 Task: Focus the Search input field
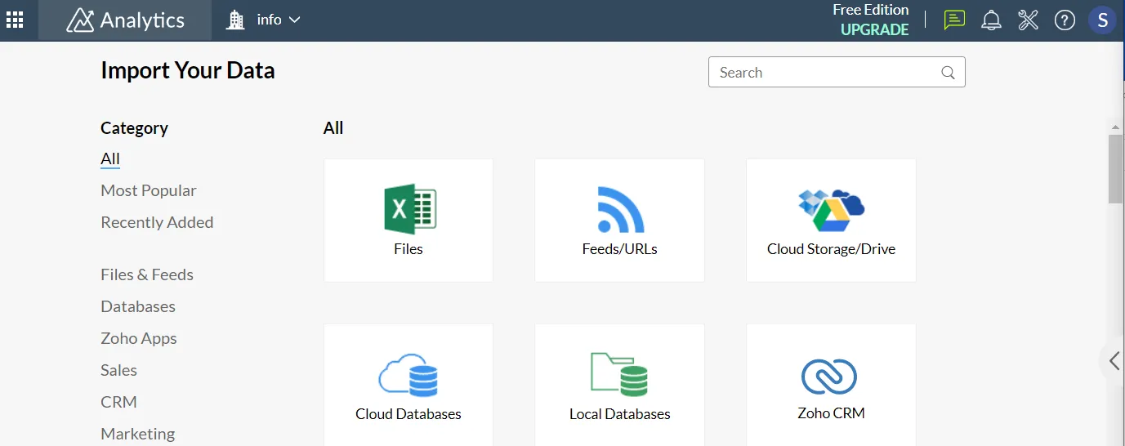825,73
